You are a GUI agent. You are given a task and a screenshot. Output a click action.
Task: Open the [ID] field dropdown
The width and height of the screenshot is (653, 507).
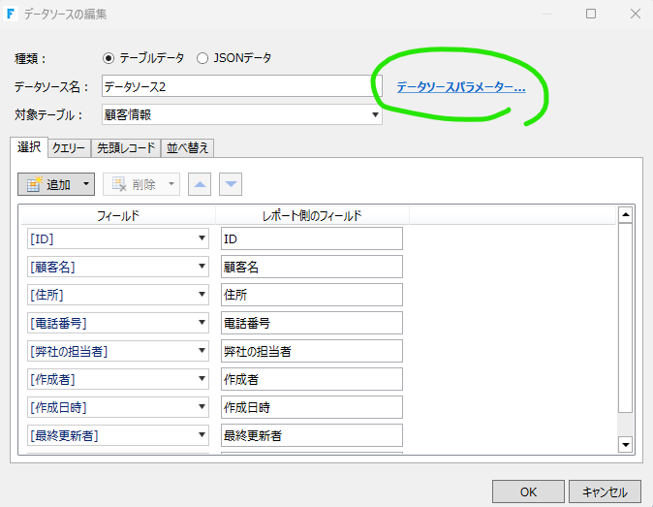[x=202, y=238]
